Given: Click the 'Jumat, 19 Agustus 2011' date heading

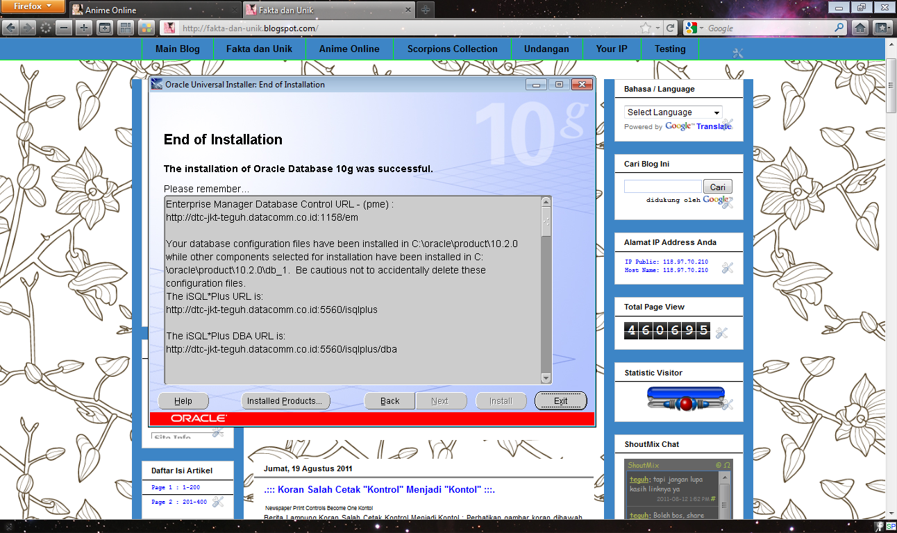Looking at the screenshot, I should [x=309, y=469].
